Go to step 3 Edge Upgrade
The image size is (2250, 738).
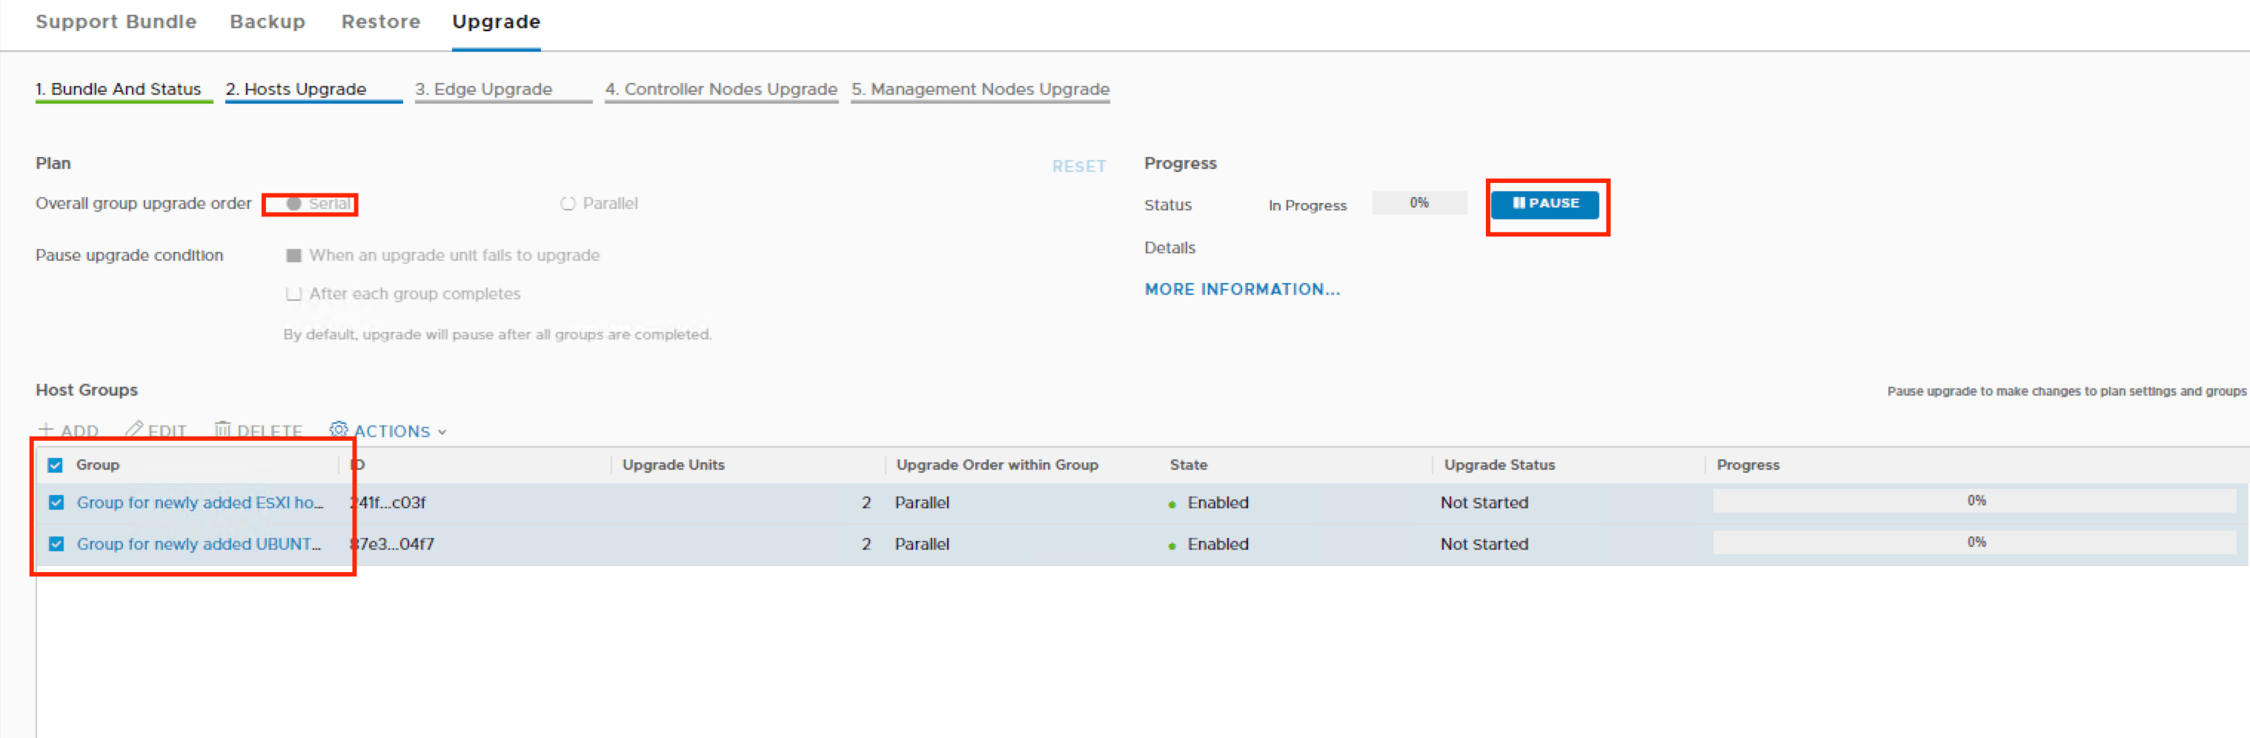coord(484,89)
